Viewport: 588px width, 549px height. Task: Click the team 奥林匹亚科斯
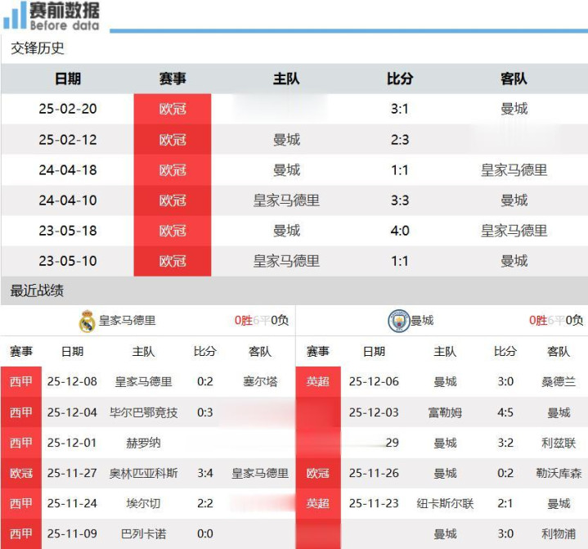coord(144,473)
